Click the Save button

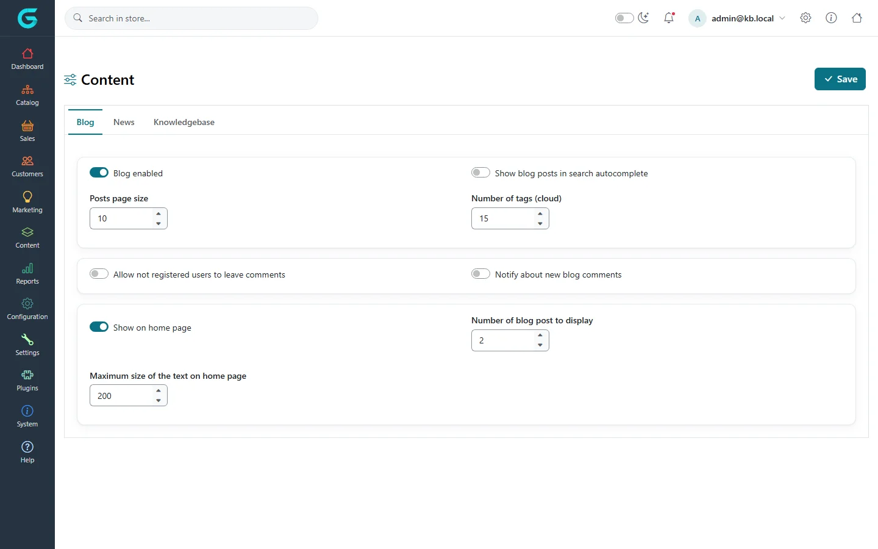click(840, 79)
